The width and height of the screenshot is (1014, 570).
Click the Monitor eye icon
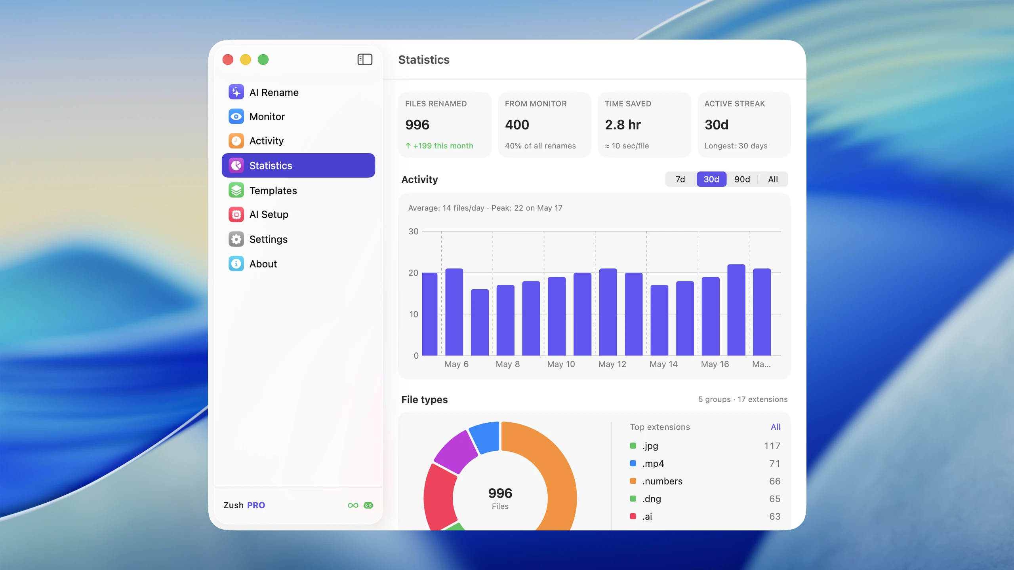coord(236,116)
